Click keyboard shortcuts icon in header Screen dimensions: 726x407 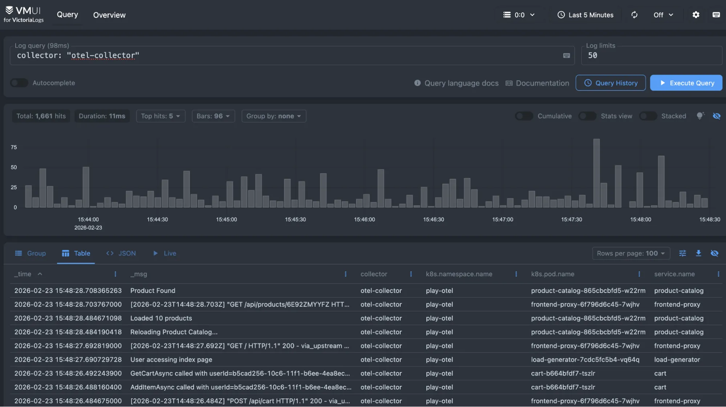(x=716, y=15)
